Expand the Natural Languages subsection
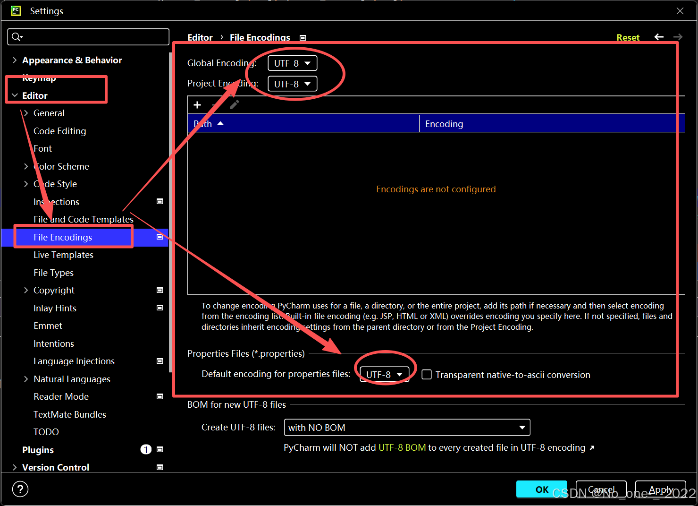This screenshot has width=698, height=506. pyautogui.click(x=26, y=379)
